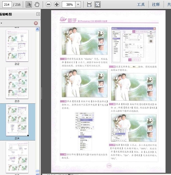Click the zoom in plus button

(x=57, y=5)
